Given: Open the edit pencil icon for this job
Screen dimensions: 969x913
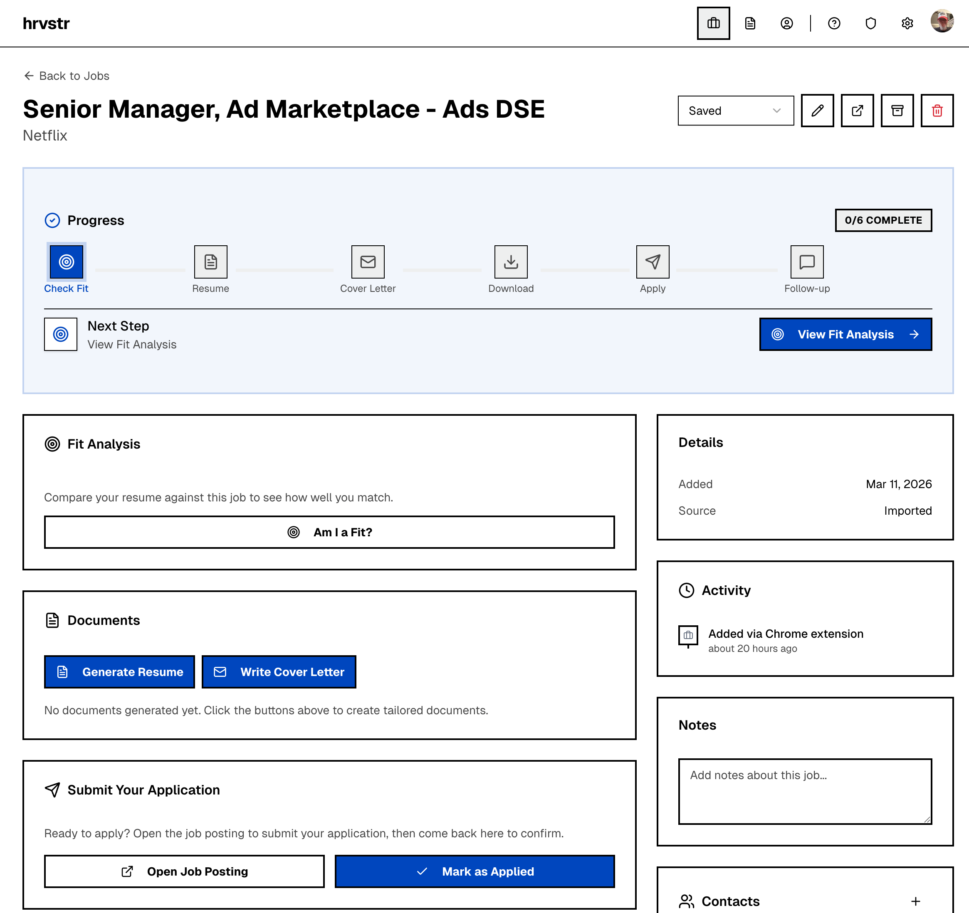Looking at the screenshot, I should [x=817, y=111].
